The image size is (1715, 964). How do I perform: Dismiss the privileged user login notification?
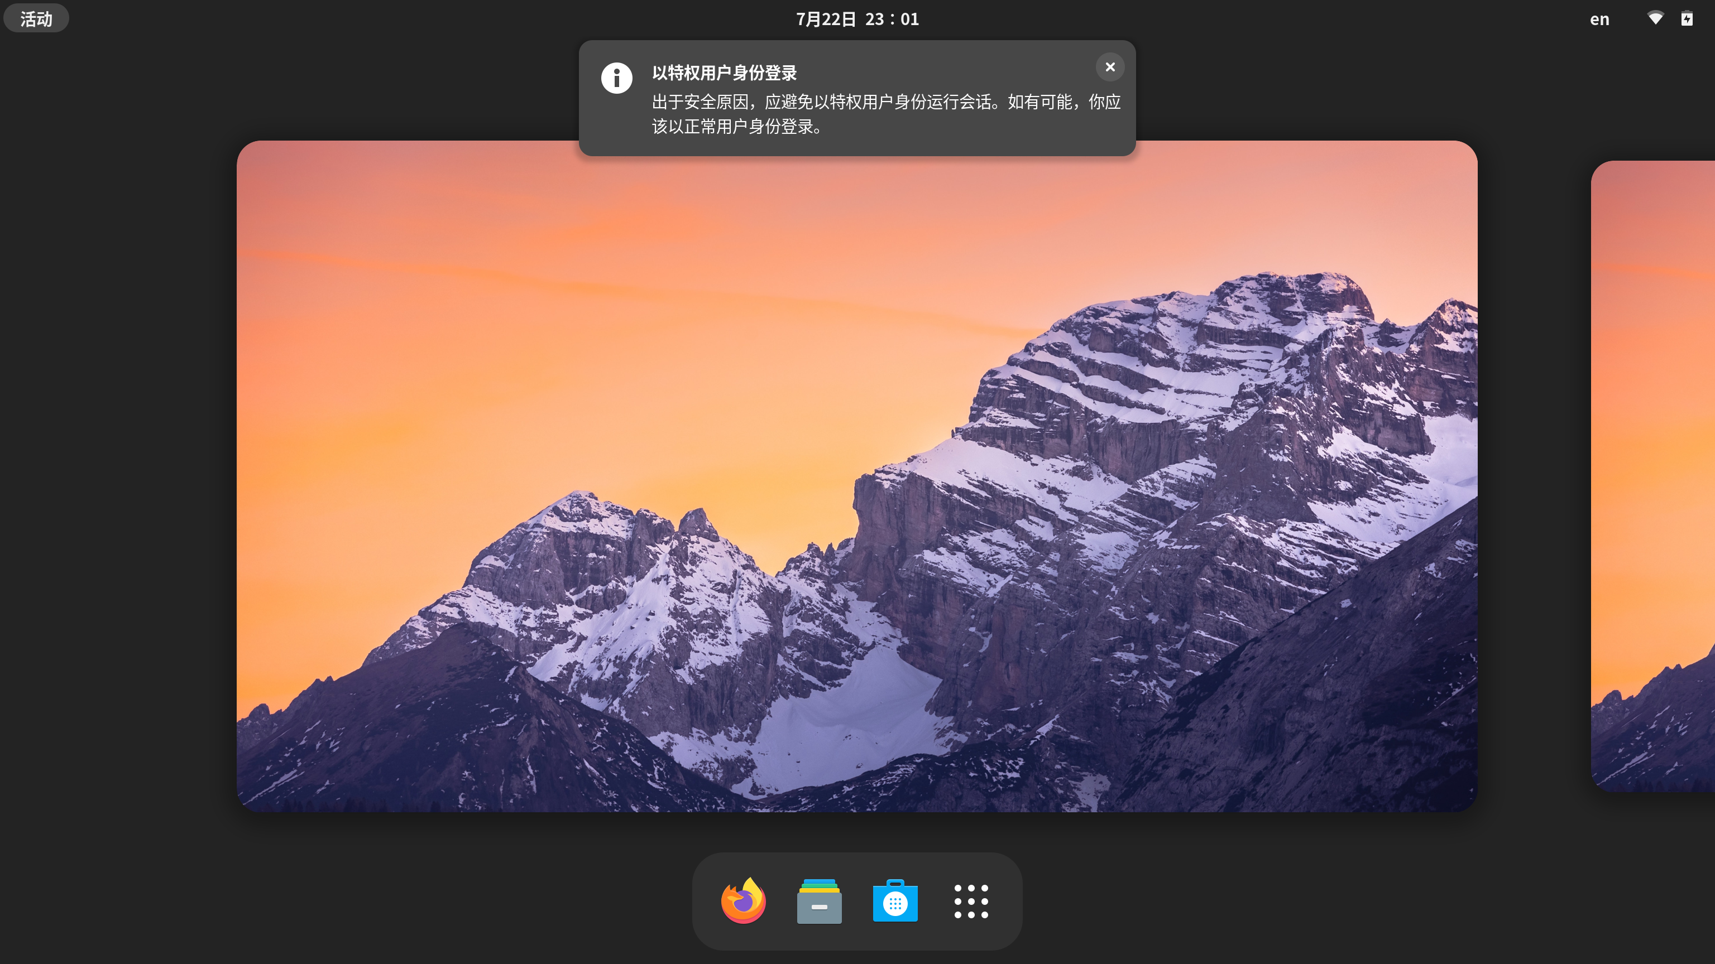point(1110,67)
